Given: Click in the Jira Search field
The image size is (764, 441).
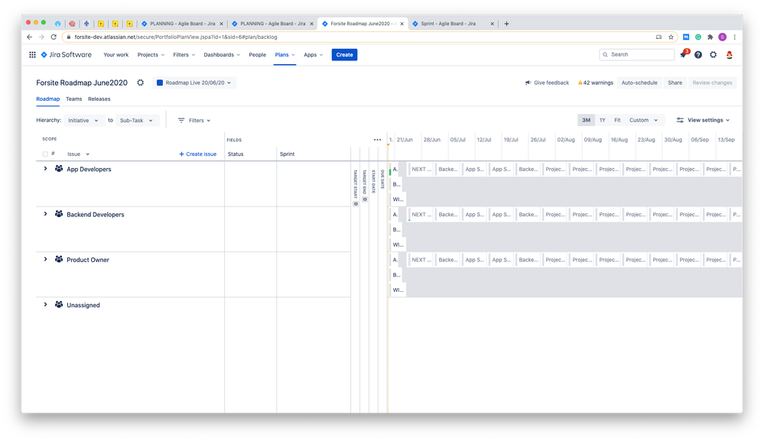Looking at the screenshot, I should click(637, 54).
